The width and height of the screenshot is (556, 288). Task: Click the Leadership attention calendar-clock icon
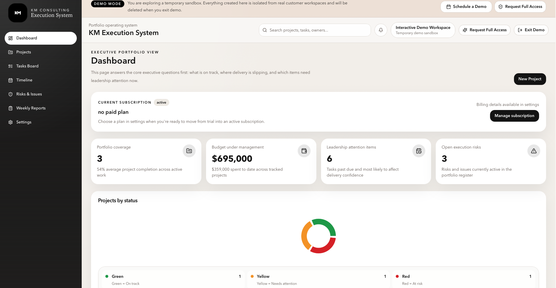pyautogui.click(x=419, y=151)
